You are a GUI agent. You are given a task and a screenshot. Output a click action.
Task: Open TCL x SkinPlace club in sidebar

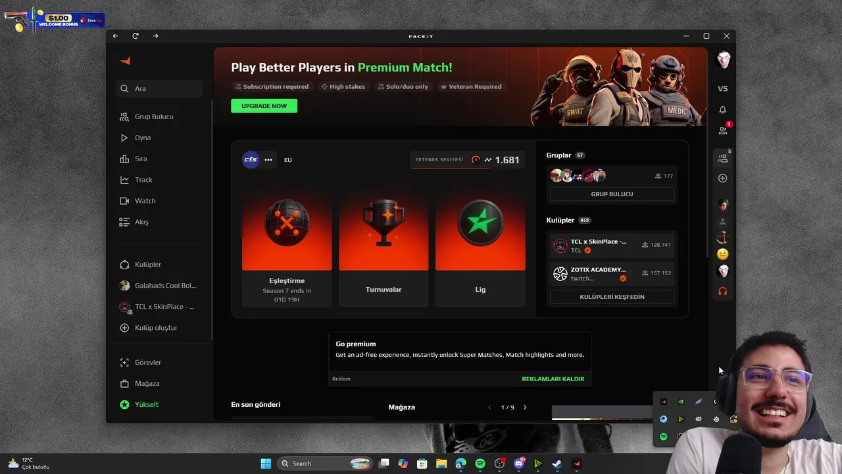pos(159,307)
